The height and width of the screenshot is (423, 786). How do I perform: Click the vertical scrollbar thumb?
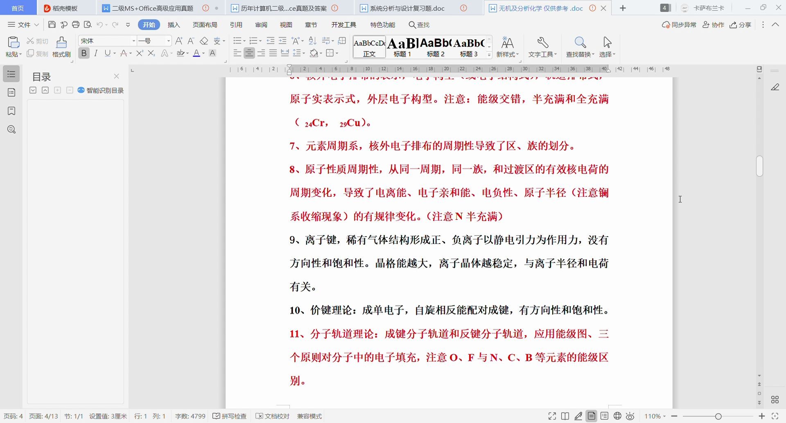click(x=760, y=166)
